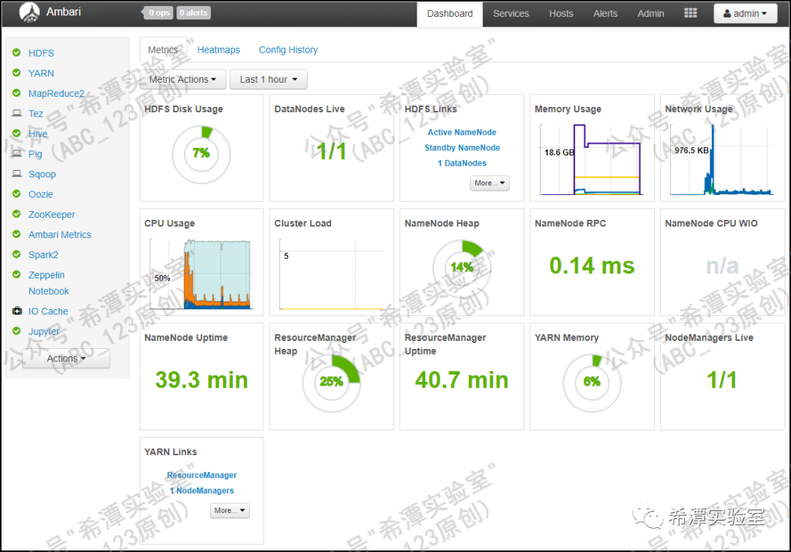Click the green status icon beside Ambari Metrics

(x=17, y=235)
